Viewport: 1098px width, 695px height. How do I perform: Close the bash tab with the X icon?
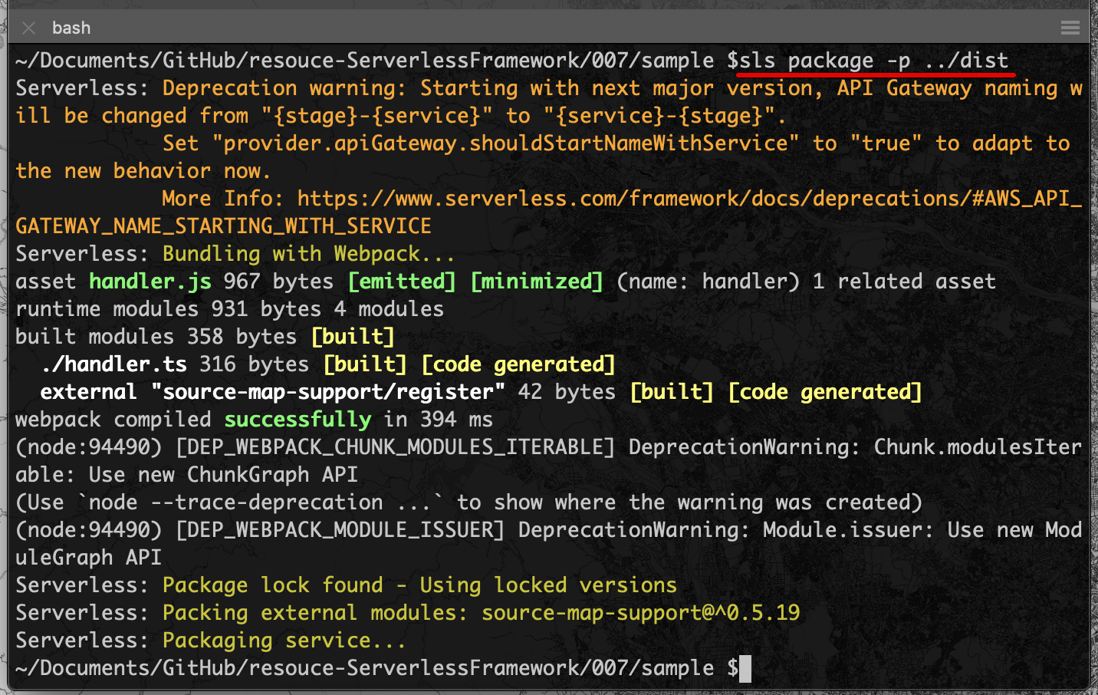click(x=29, y=28)
